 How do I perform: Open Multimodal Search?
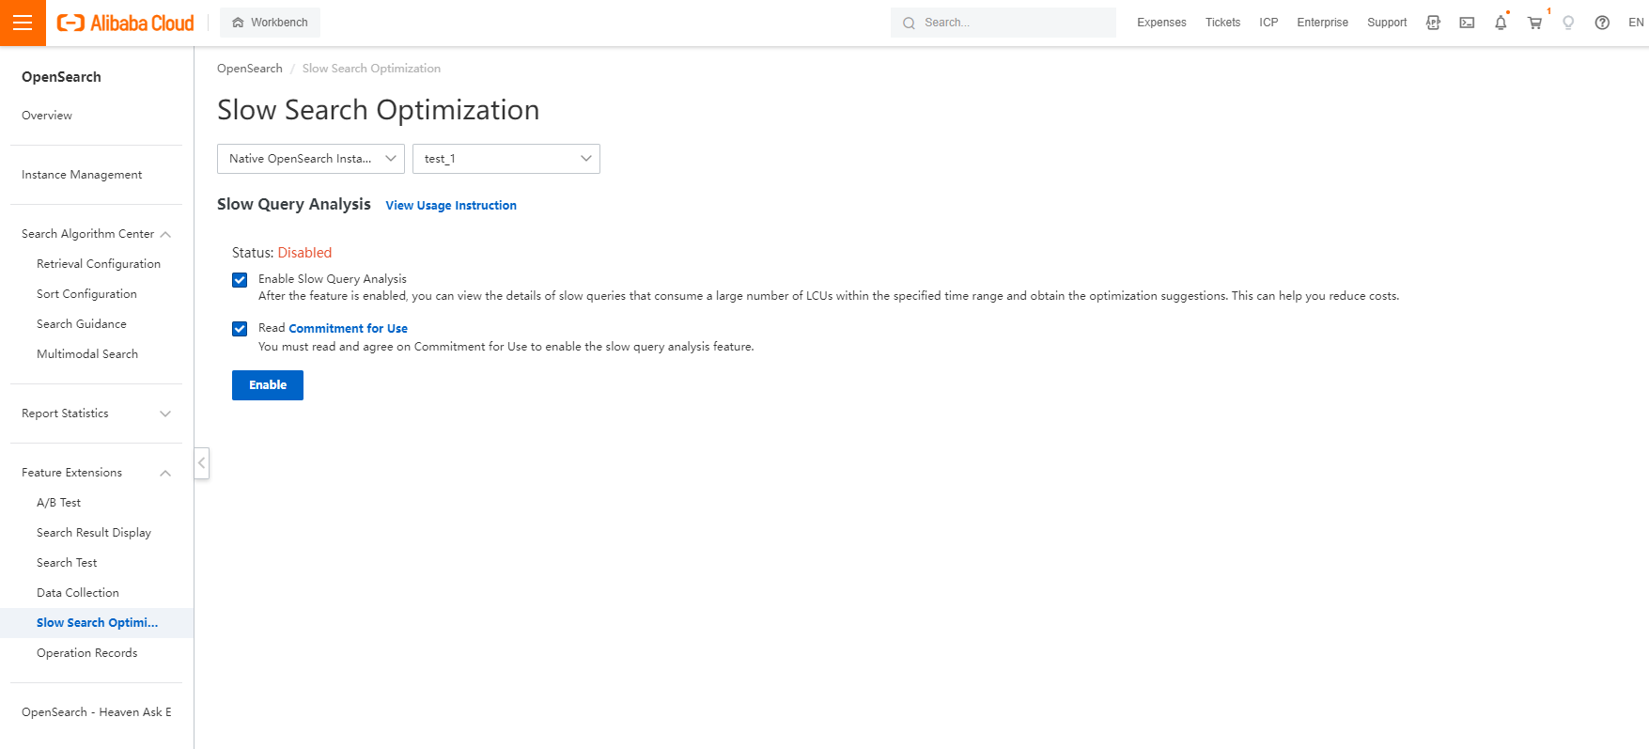tap(87, 354)
